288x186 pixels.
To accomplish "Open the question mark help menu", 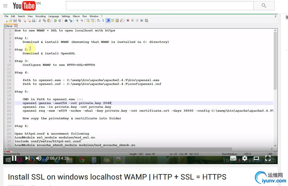I will pyautogui.click(x=102, y=16).
